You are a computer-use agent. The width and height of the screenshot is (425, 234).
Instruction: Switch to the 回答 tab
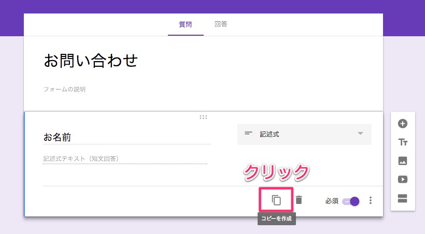(221, 24)
